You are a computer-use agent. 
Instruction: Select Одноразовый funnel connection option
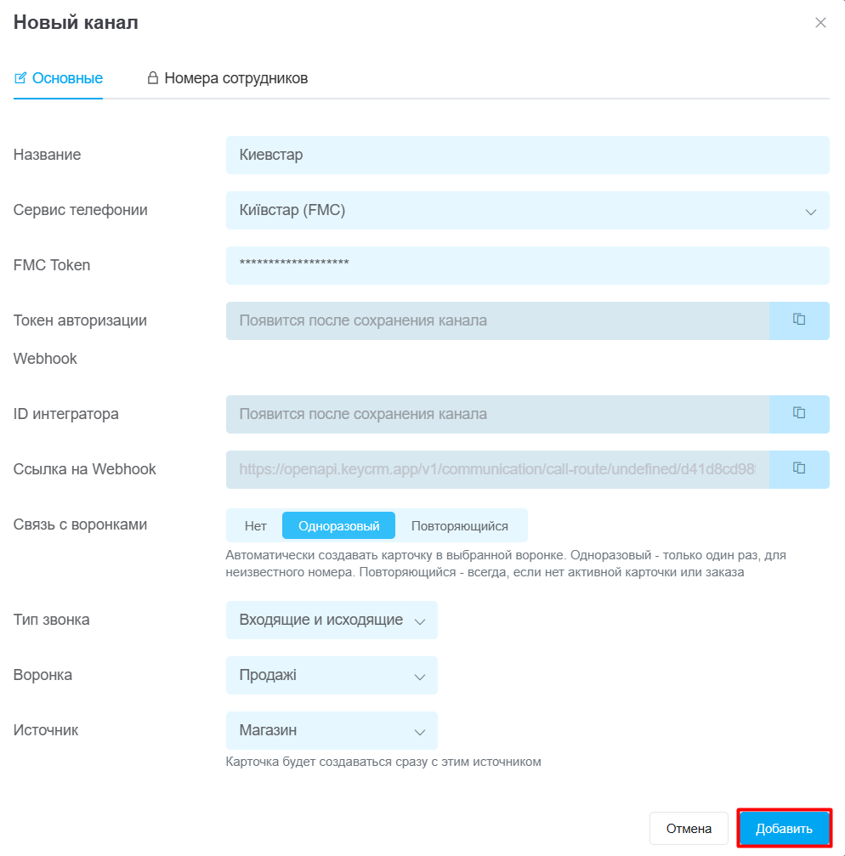(x=338, y=525)
